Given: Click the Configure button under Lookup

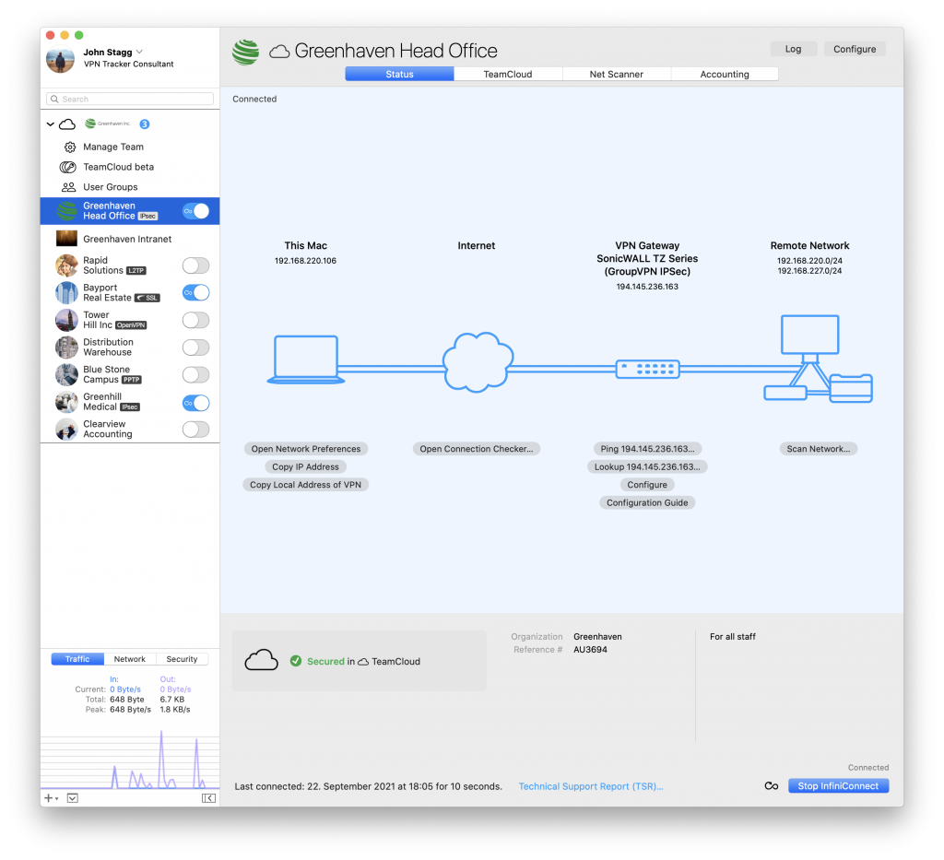Looking at the screenshot, I should click(647, 485).
